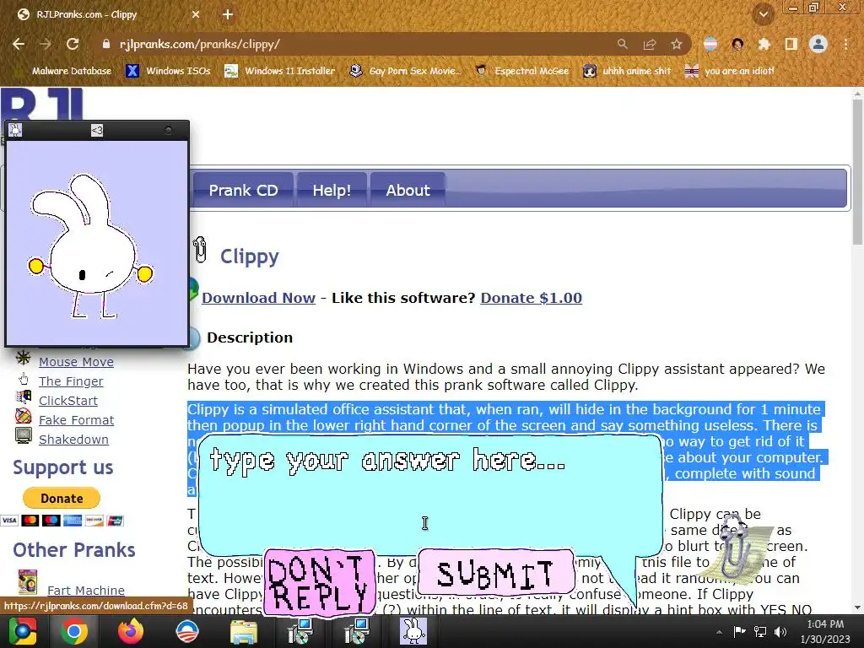Click the Action Center flag tray icon
Image resolution: width=864 pixels, height=648 pixels.
click(x=739, y=631)
